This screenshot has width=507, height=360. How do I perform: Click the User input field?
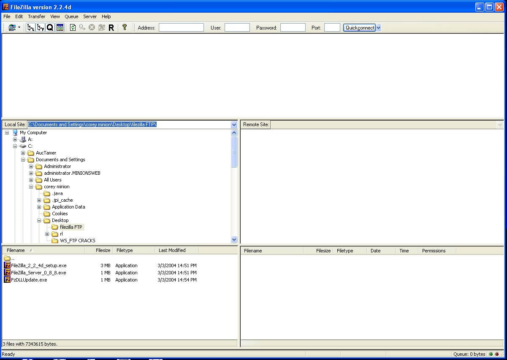click(237, 27)
